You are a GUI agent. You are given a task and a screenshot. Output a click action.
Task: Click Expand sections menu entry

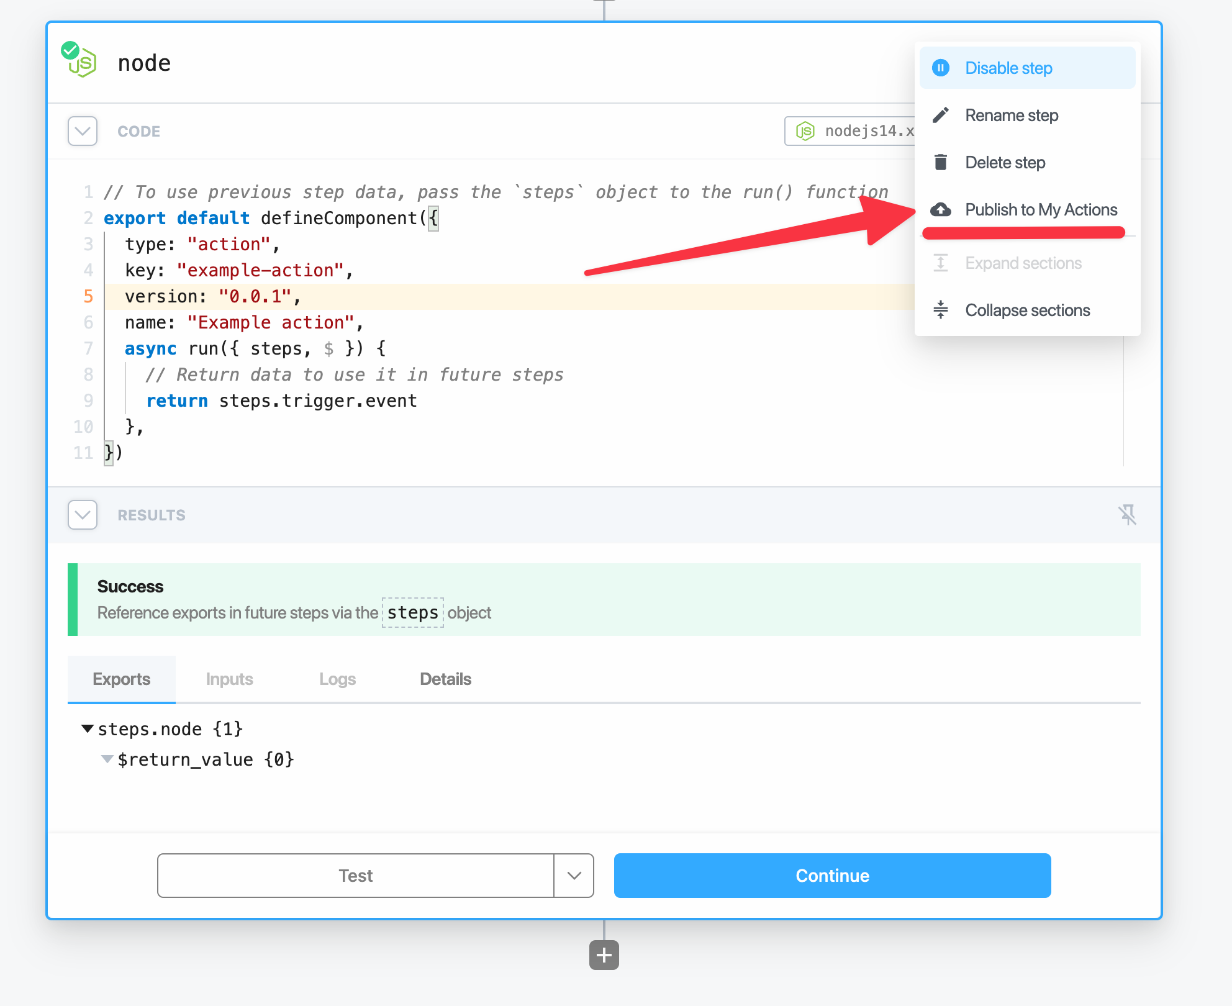pos(1027,263)
